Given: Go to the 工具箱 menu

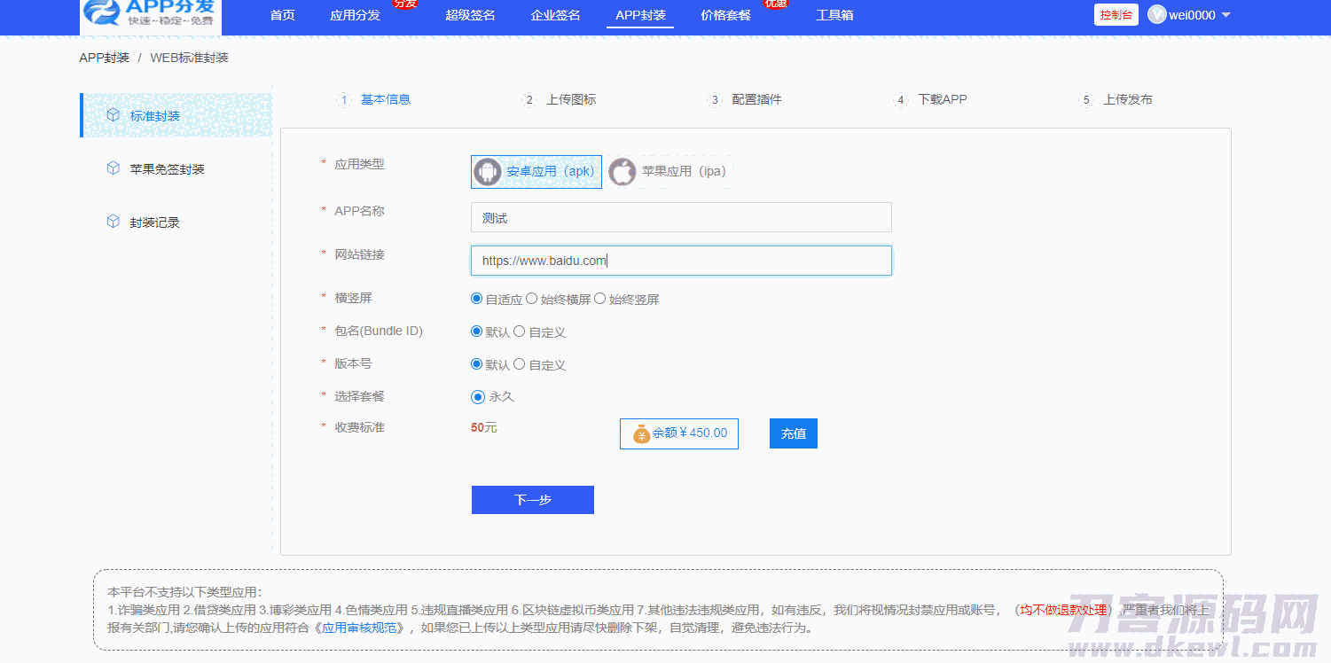Looking at the screenshot, I should pyautogui.click(x=834, y=15).
